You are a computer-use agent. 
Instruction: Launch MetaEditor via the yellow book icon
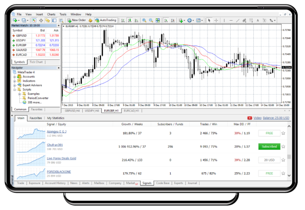click(91, 20)
